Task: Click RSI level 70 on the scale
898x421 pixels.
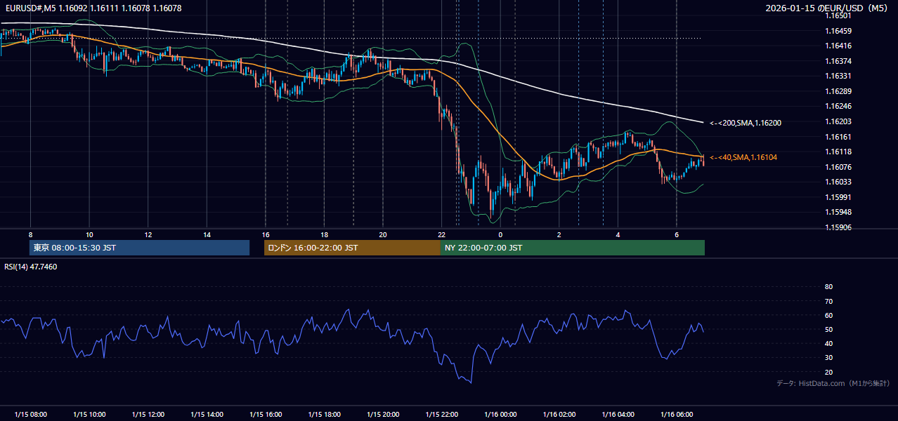Action: (x=828, y=301)
